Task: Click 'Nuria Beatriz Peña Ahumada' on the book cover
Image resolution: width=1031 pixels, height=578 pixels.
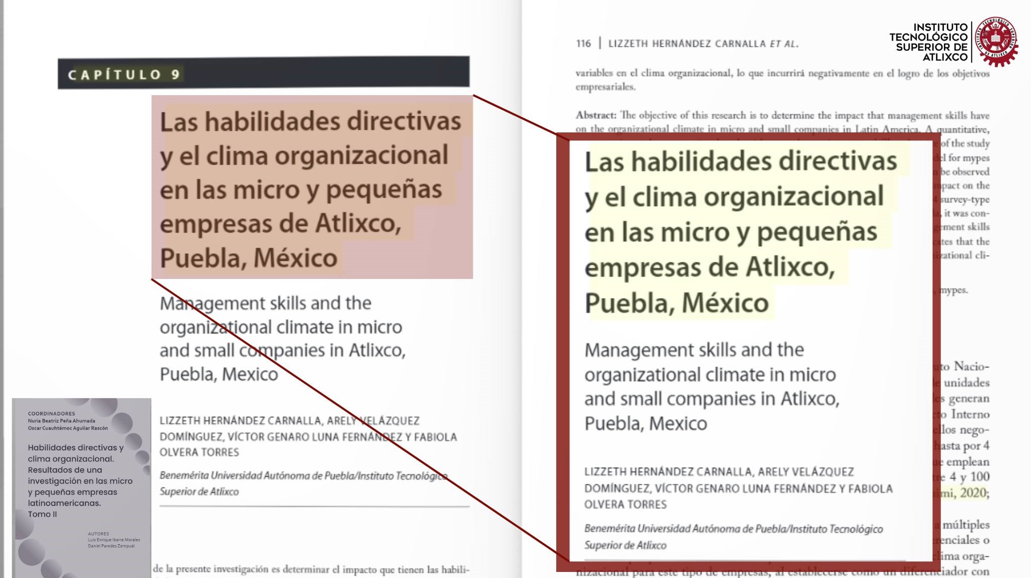Action: coord(61,421)
